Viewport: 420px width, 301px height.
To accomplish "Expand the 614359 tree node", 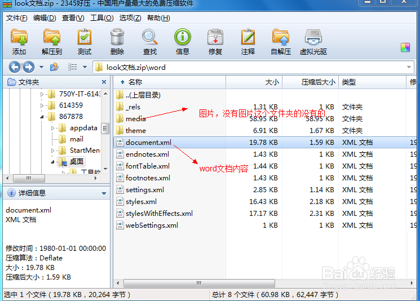I will (42, 105).
